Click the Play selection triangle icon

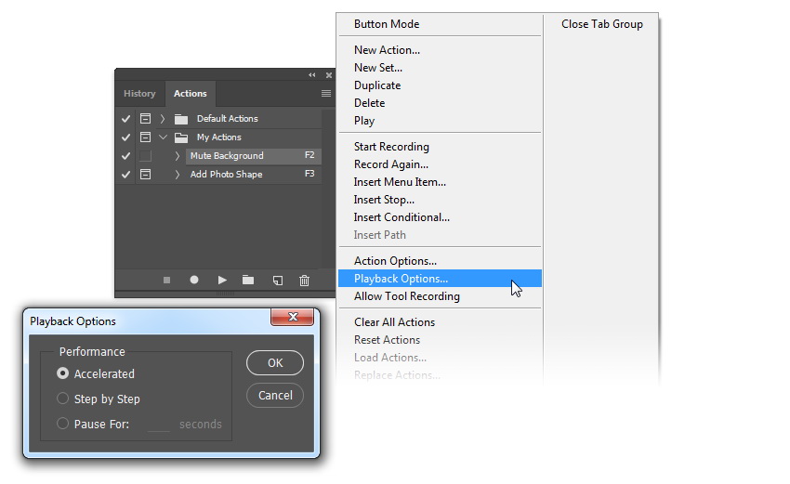(x=222, y=280)
